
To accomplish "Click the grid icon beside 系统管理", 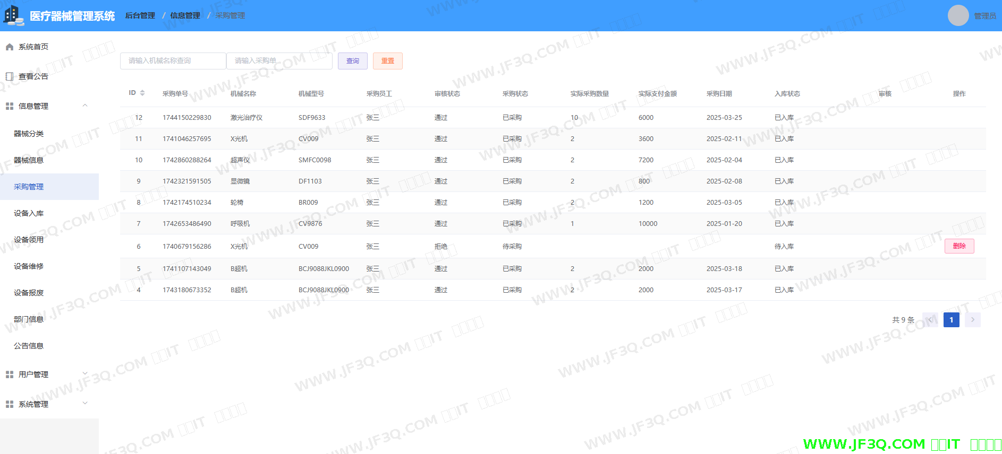I will [10, 404].
